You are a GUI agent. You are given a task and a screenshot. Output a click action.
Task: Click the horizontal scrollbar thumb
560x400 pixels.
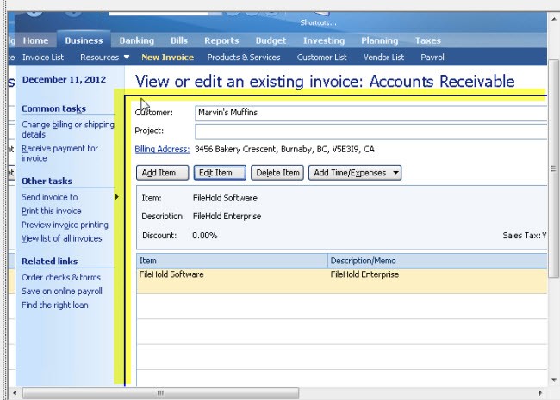(161, 393)
